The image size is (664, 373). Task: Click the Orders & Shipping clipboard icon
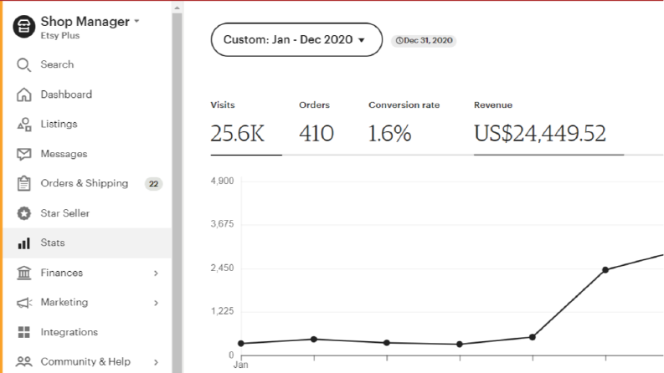coord(23,183)
